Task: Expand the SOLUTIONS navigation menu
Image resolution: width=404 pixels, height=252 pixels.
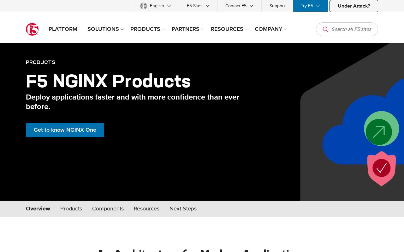Action: [x=103, y=29]
